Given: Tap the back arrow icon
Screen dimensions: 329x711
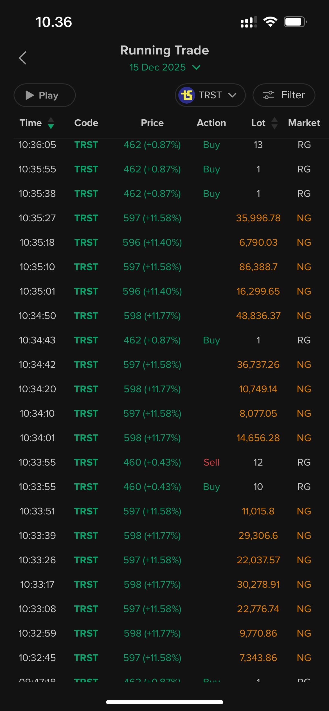Looking at the screenshot, I should [23, 58].
